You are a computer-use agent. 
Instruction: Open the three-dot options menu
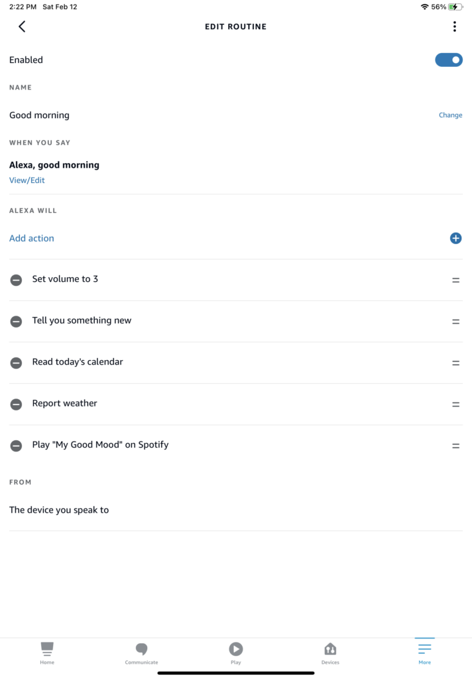coord(454,27)
